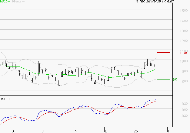Click the 1500 price axis label
The width and height of the screenshot is (190, 133).
click(x=183, y=11)
